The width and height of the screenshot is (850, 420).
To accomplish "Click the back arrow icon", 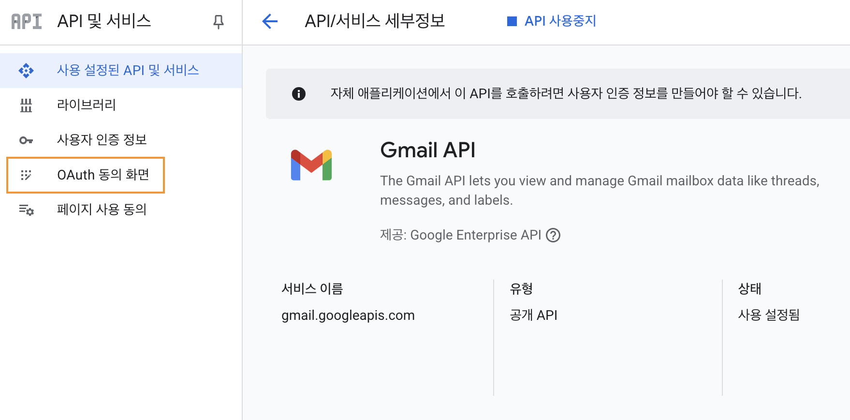I will click(x=270, y=21).
